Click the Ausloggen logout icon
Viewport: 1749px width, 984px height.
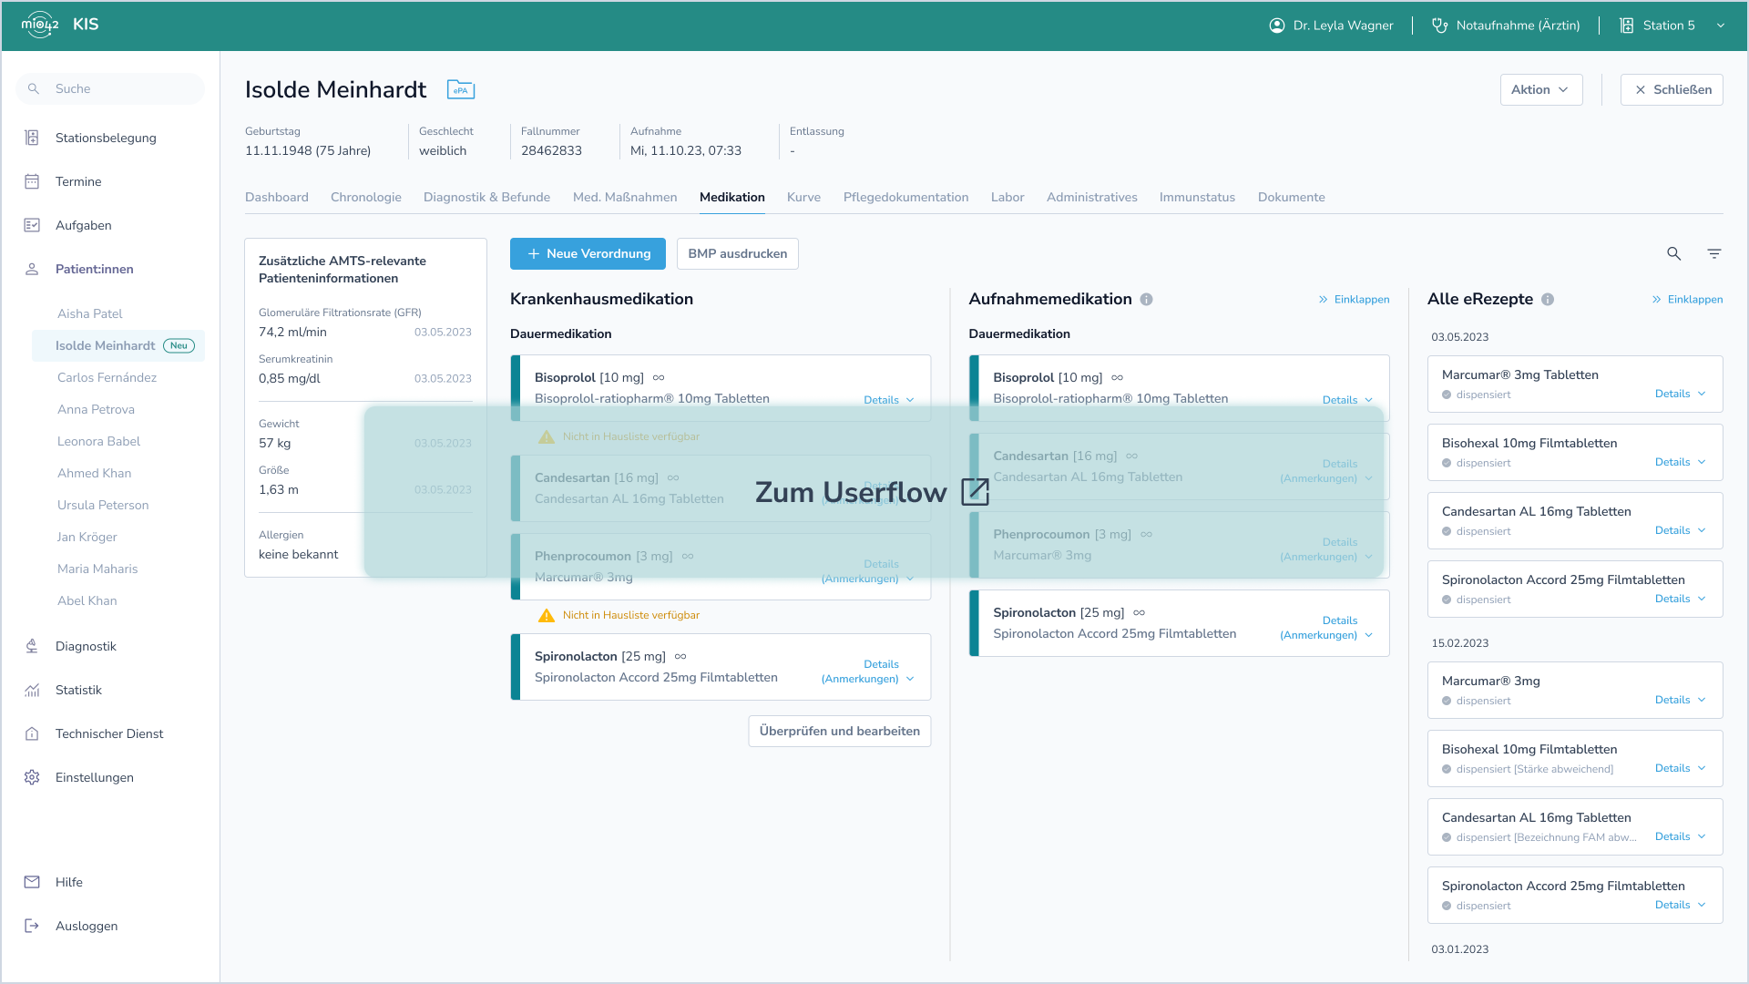[32, 926]
